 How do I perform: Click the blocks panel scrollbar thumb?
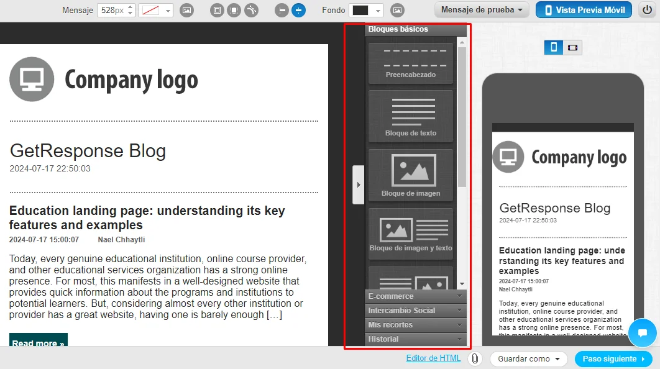point(462,117)
